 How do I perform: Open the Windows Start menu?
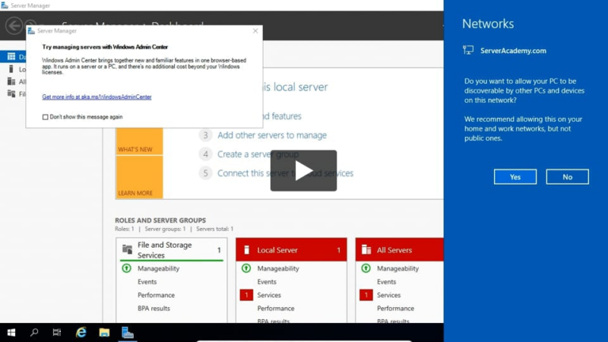click(11, 332)
